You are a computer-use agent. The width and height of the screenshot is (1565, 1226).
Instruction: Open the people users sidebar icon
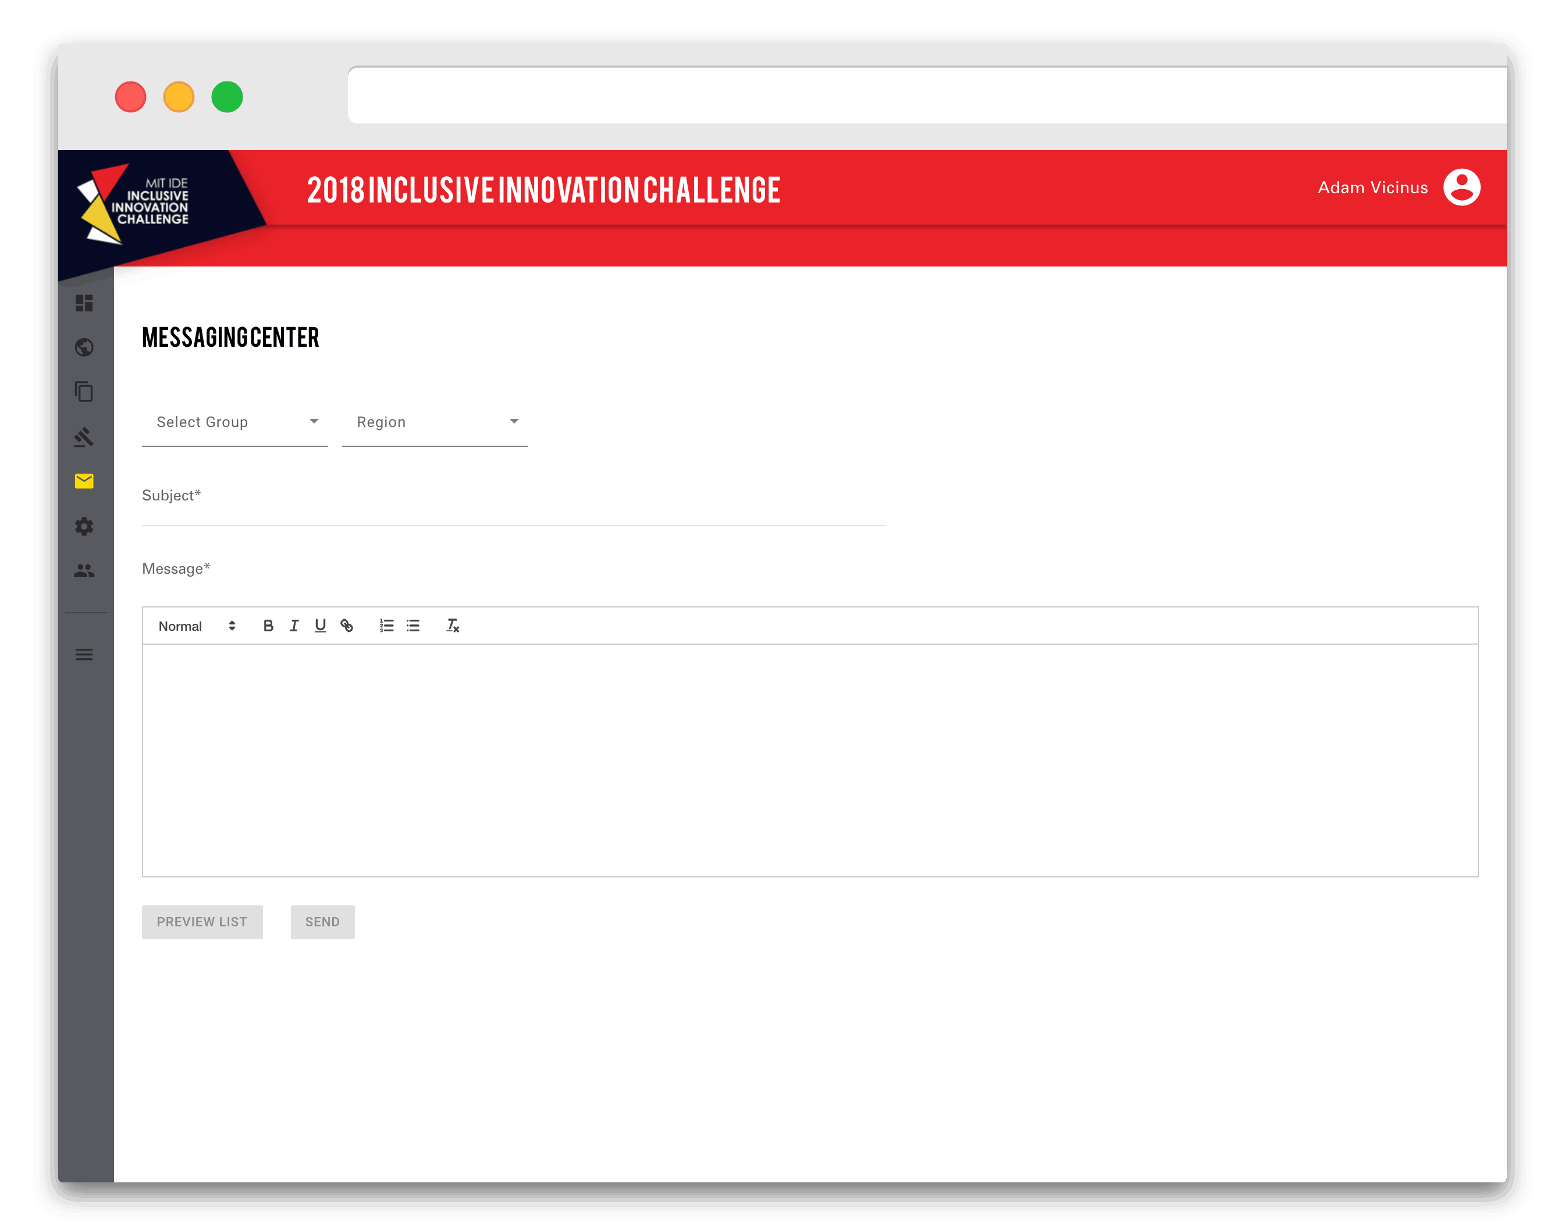pos(84,571)
